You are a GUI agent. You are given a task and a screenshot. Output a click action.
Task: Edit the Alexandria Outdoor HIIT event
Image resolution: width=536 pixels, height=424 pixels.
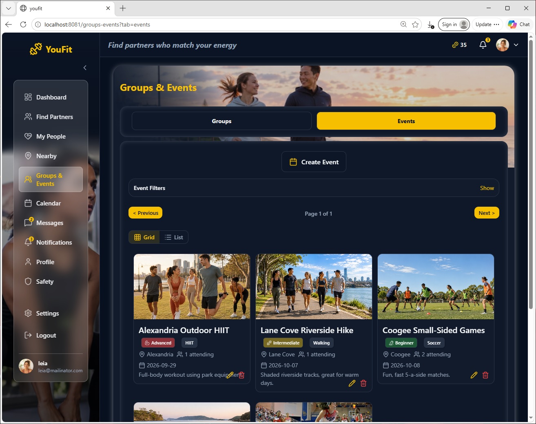(x=230, y=375)
